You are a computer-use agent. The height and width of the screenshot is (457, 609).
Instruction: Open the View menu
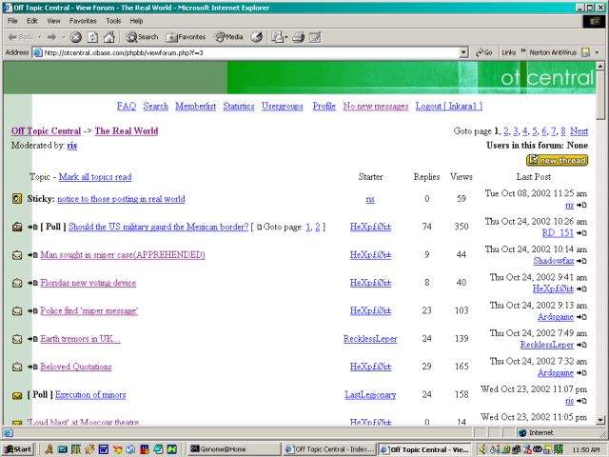[53, 21]
